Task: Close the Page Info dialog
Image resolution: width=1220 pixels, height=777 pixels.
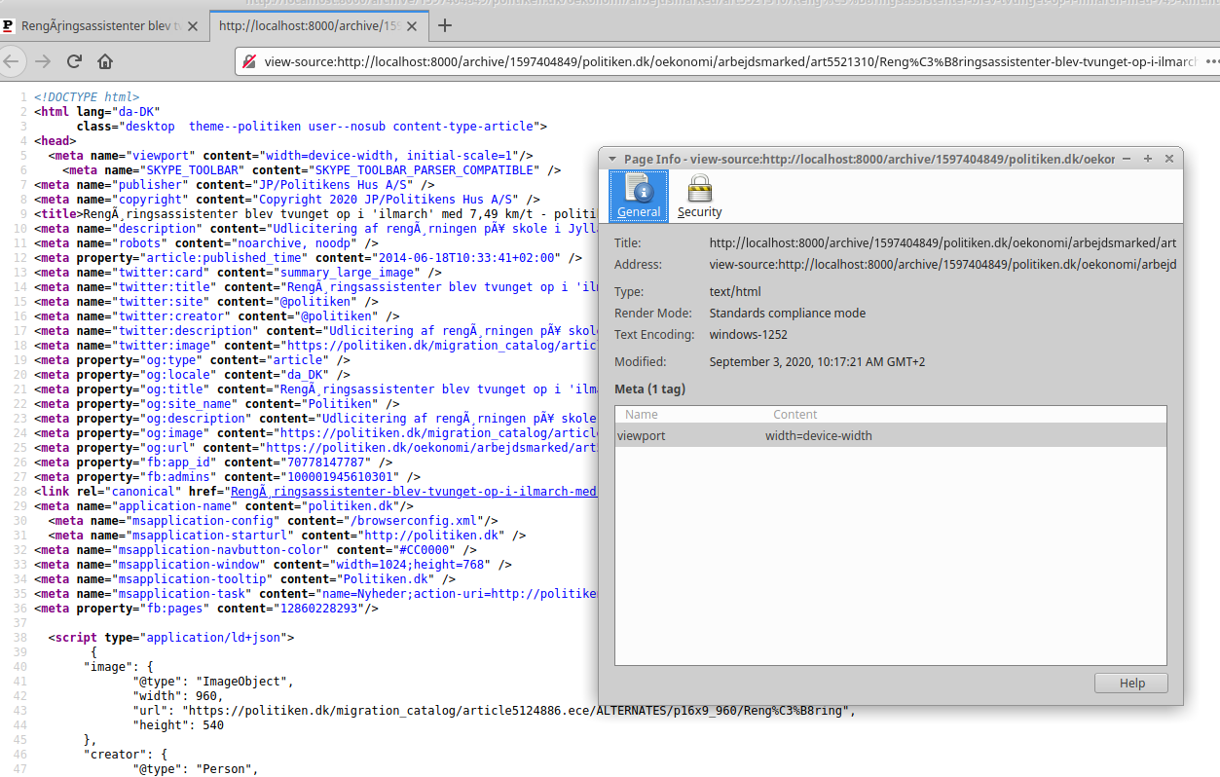Action: (x=1169, y=159)
